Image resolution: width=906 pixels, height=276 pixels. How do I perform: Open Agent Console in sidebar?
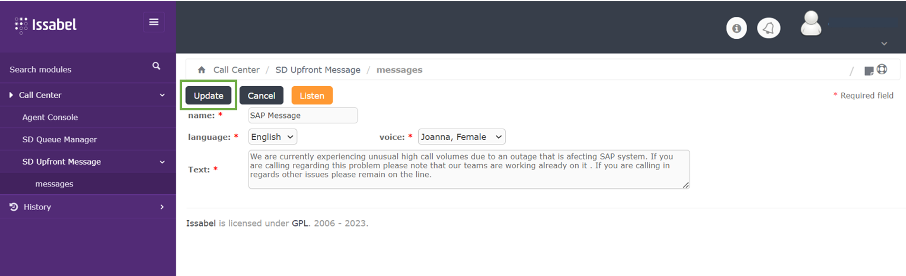pos(50,117)
